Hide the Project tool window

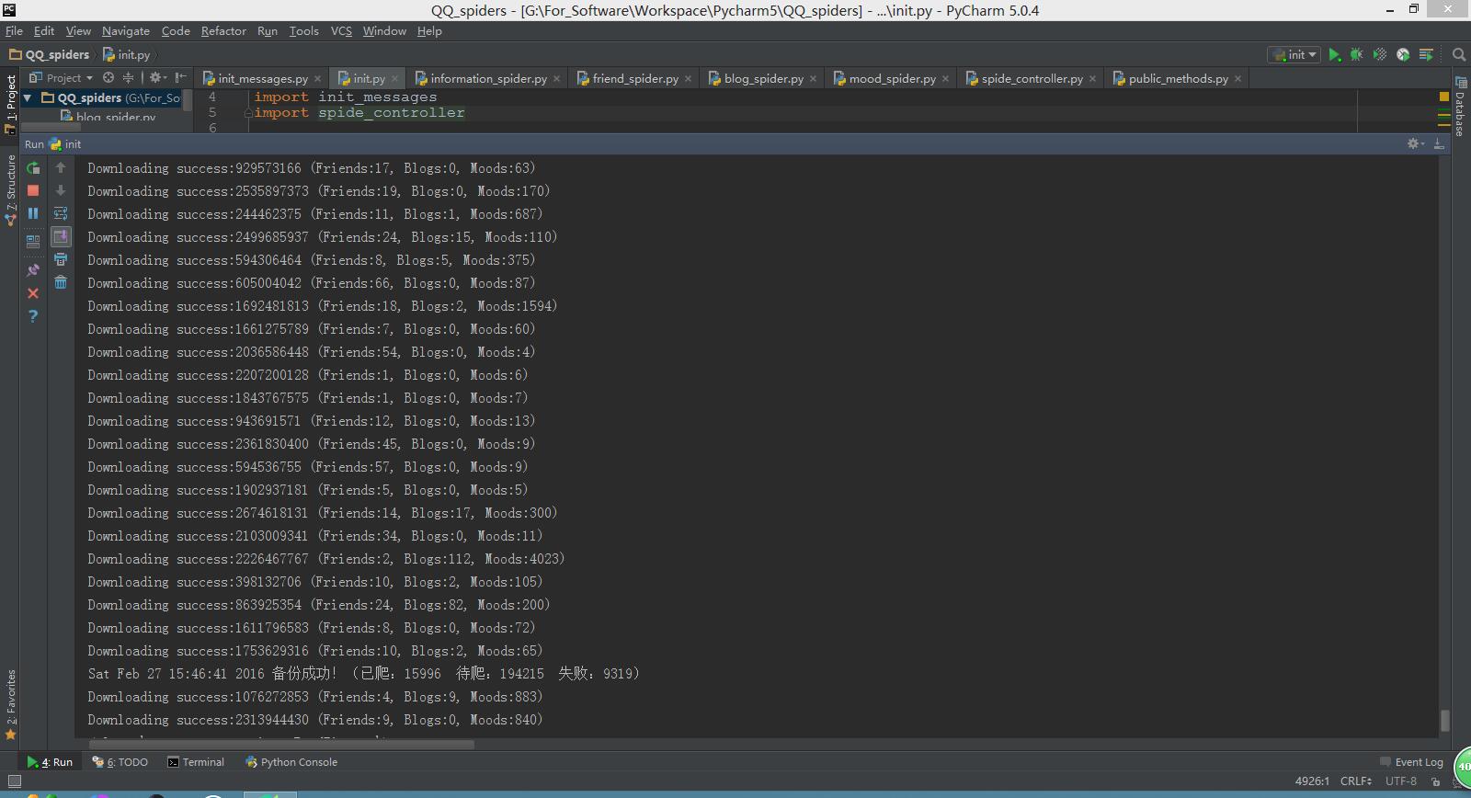(181, 78)
